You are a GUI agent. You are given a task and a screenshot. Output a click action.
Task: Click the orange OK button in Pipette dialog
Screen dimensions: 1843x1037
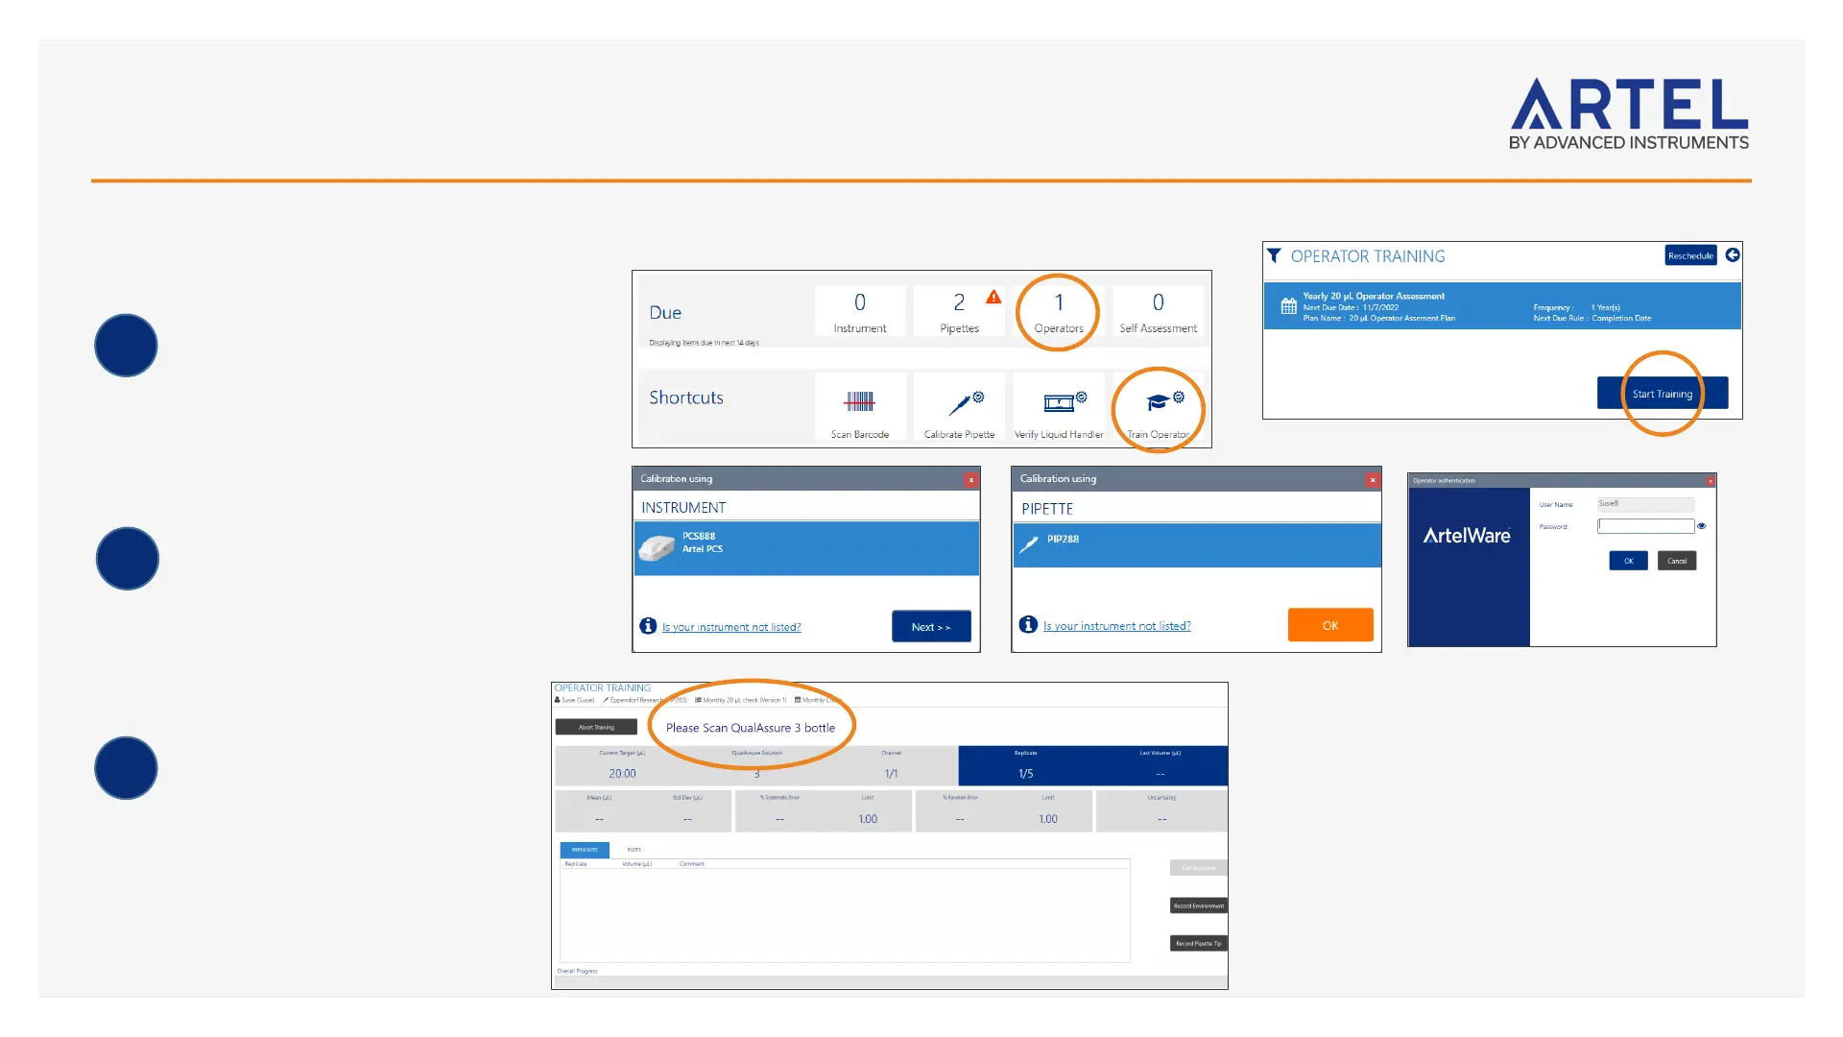click(1330, 625)
